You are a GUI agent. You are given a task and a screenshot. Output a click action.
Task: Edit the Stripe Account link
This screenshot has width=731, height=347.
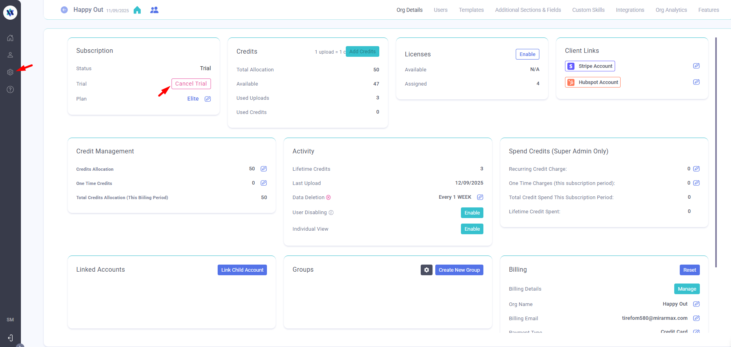pyautogui.click(x=696, y=66)
